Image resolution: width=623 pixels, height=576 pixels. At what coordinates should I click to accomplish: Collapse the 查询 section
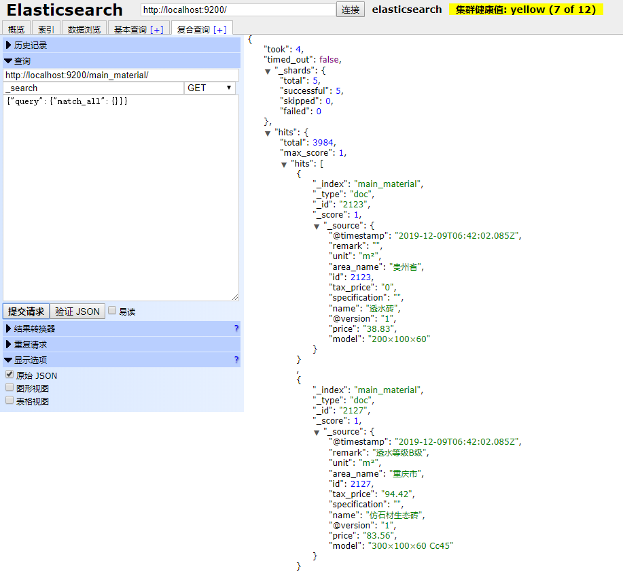(x=122, y=61)
